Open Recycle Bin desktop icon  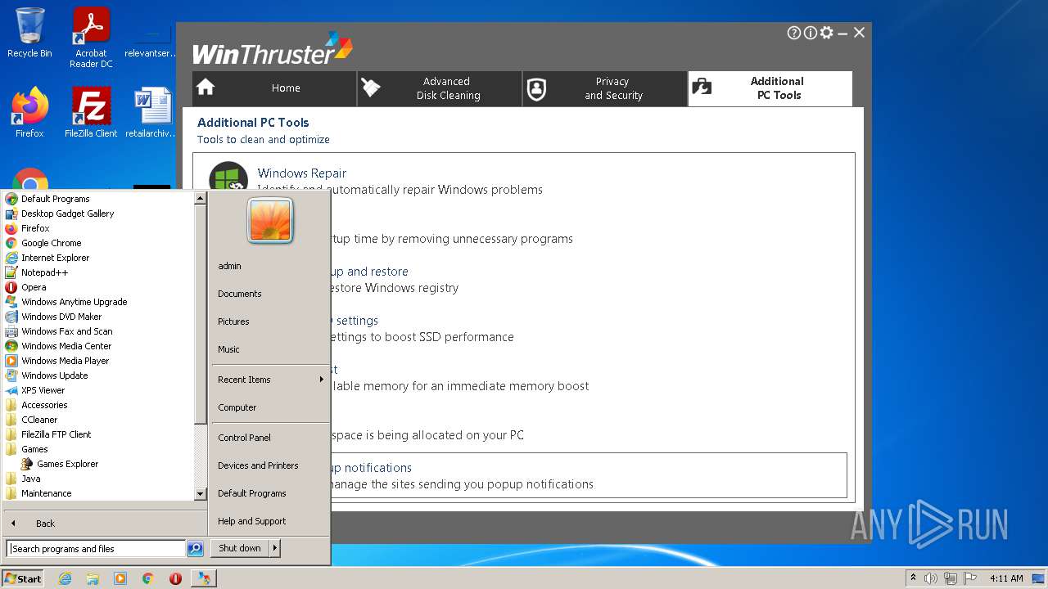[x=29, y=34]
